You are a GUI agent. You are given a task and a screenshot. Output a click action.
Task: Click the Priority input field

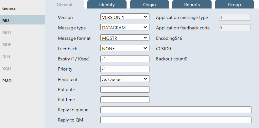(x=125, y=69)
